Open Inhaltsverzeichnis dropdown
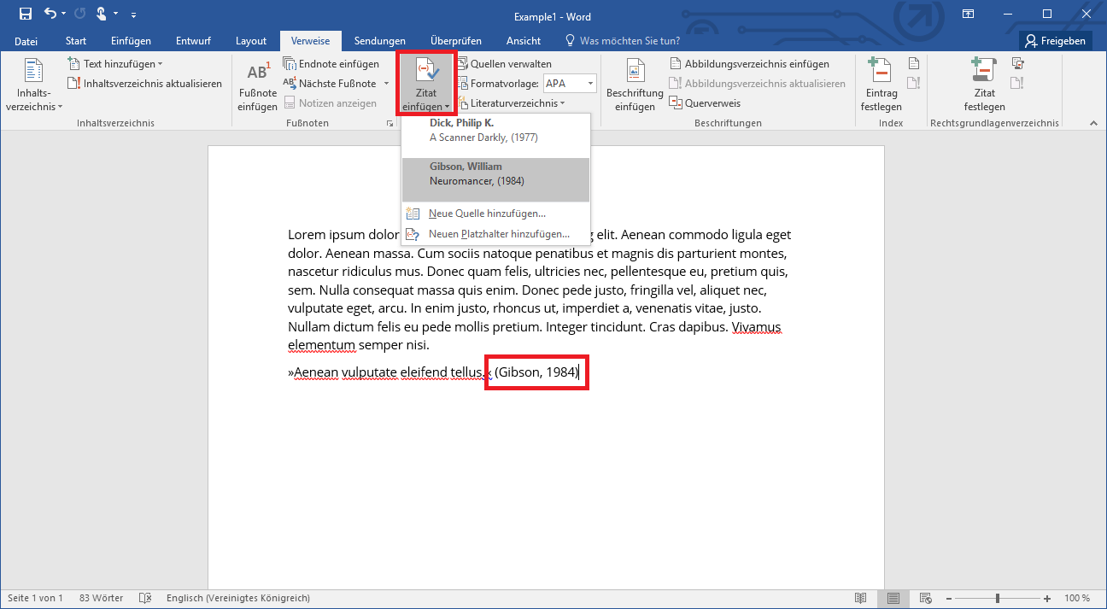 (34, 85)
